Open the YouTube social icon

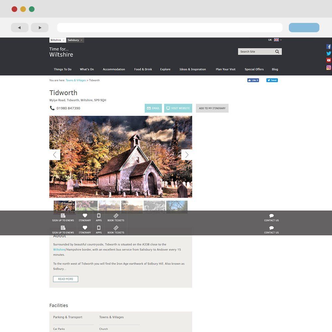(x=328, y=60)
